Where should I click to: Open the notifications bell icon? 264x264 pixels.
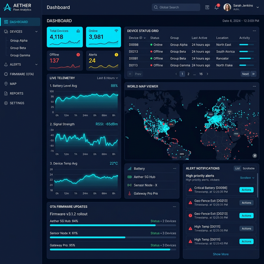click(217, 7)
